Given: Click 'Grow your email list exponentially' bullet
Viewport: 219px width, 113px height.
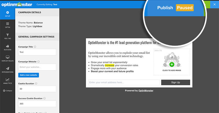Looking at the screenshot, I should click(109, 62).
